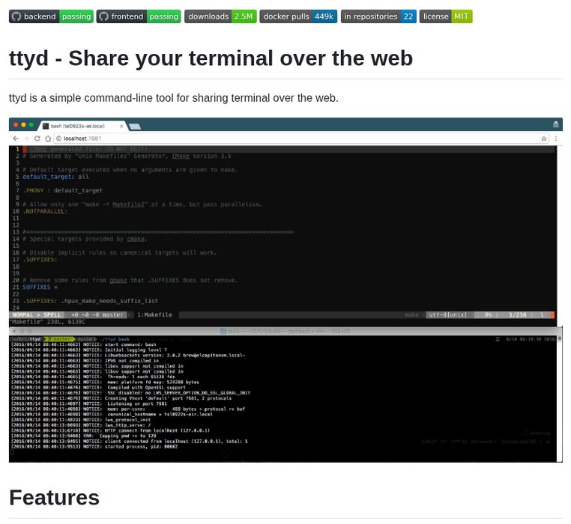Open the frontend passing badge
Viewport: 571px width, 524px height.
[139, 16]
